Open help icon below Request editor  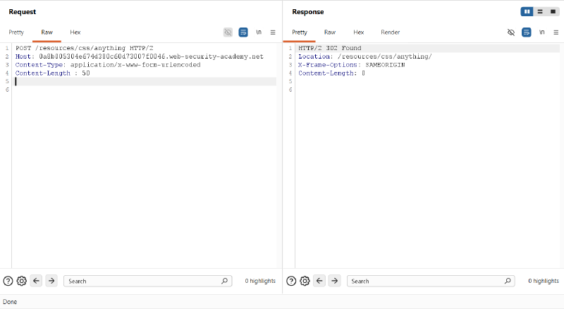(8, 281)
